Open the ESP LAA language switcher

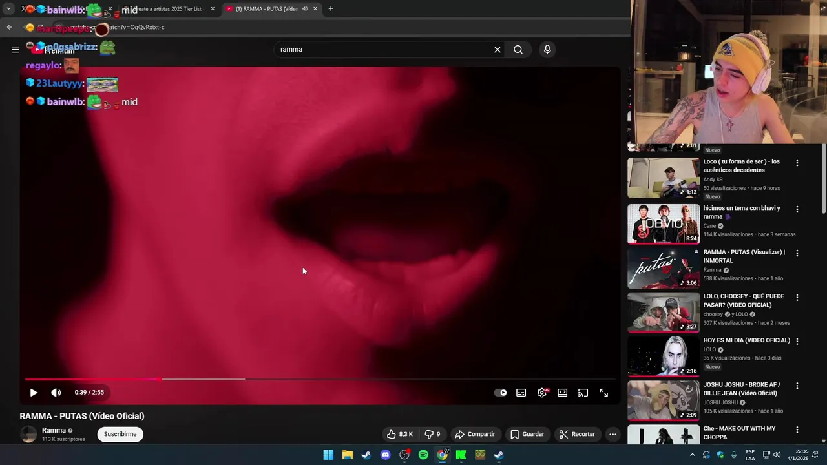tap(750, 455)
